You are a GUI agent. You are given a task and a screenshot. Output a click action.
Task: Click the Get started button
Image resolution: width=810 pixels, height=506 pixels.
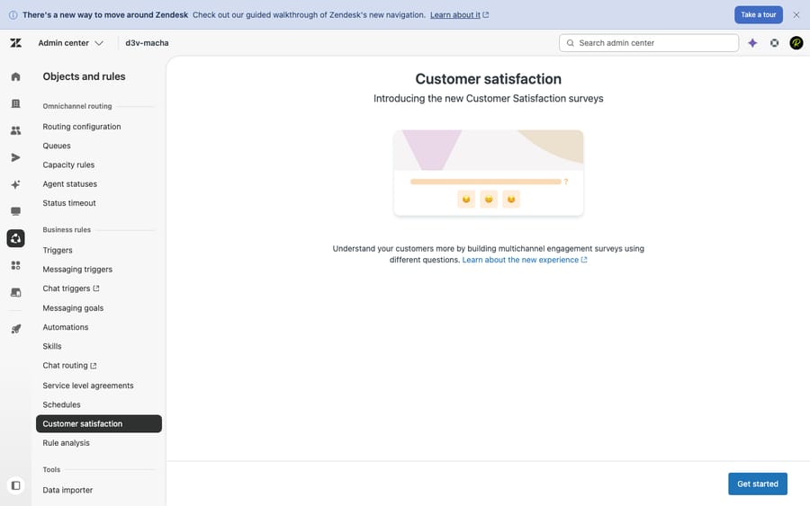point(757,484)
